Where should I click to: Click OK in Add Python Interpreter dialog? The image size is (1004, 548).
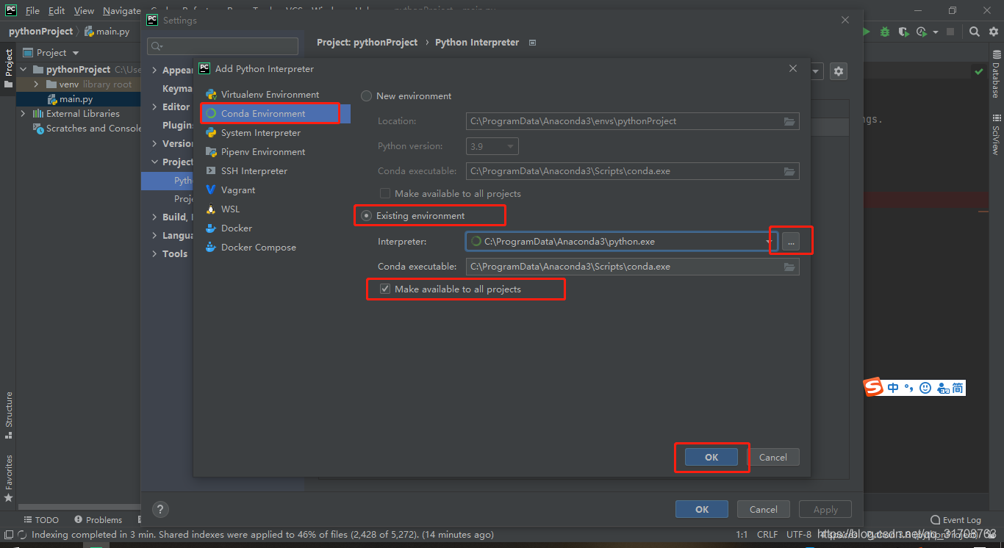coord(711,457)
